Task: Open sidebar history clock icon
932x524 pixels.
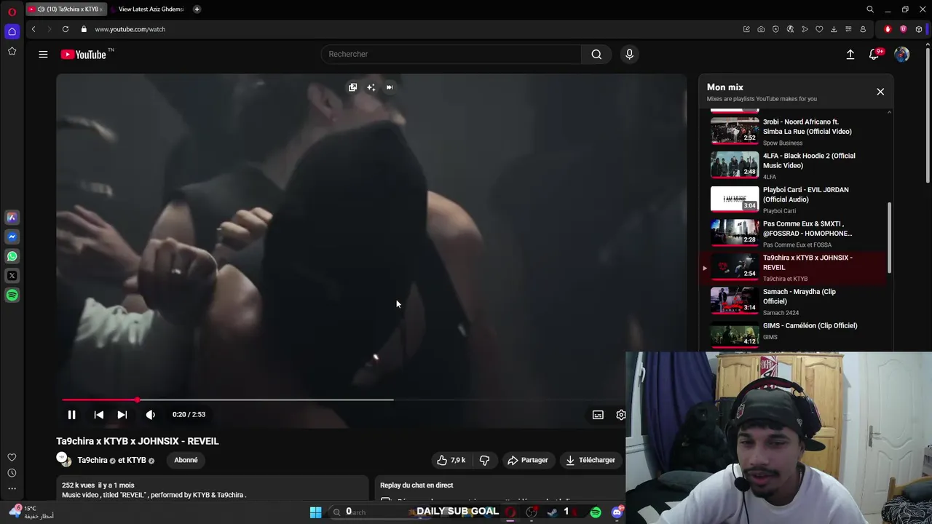Action: 12,473
